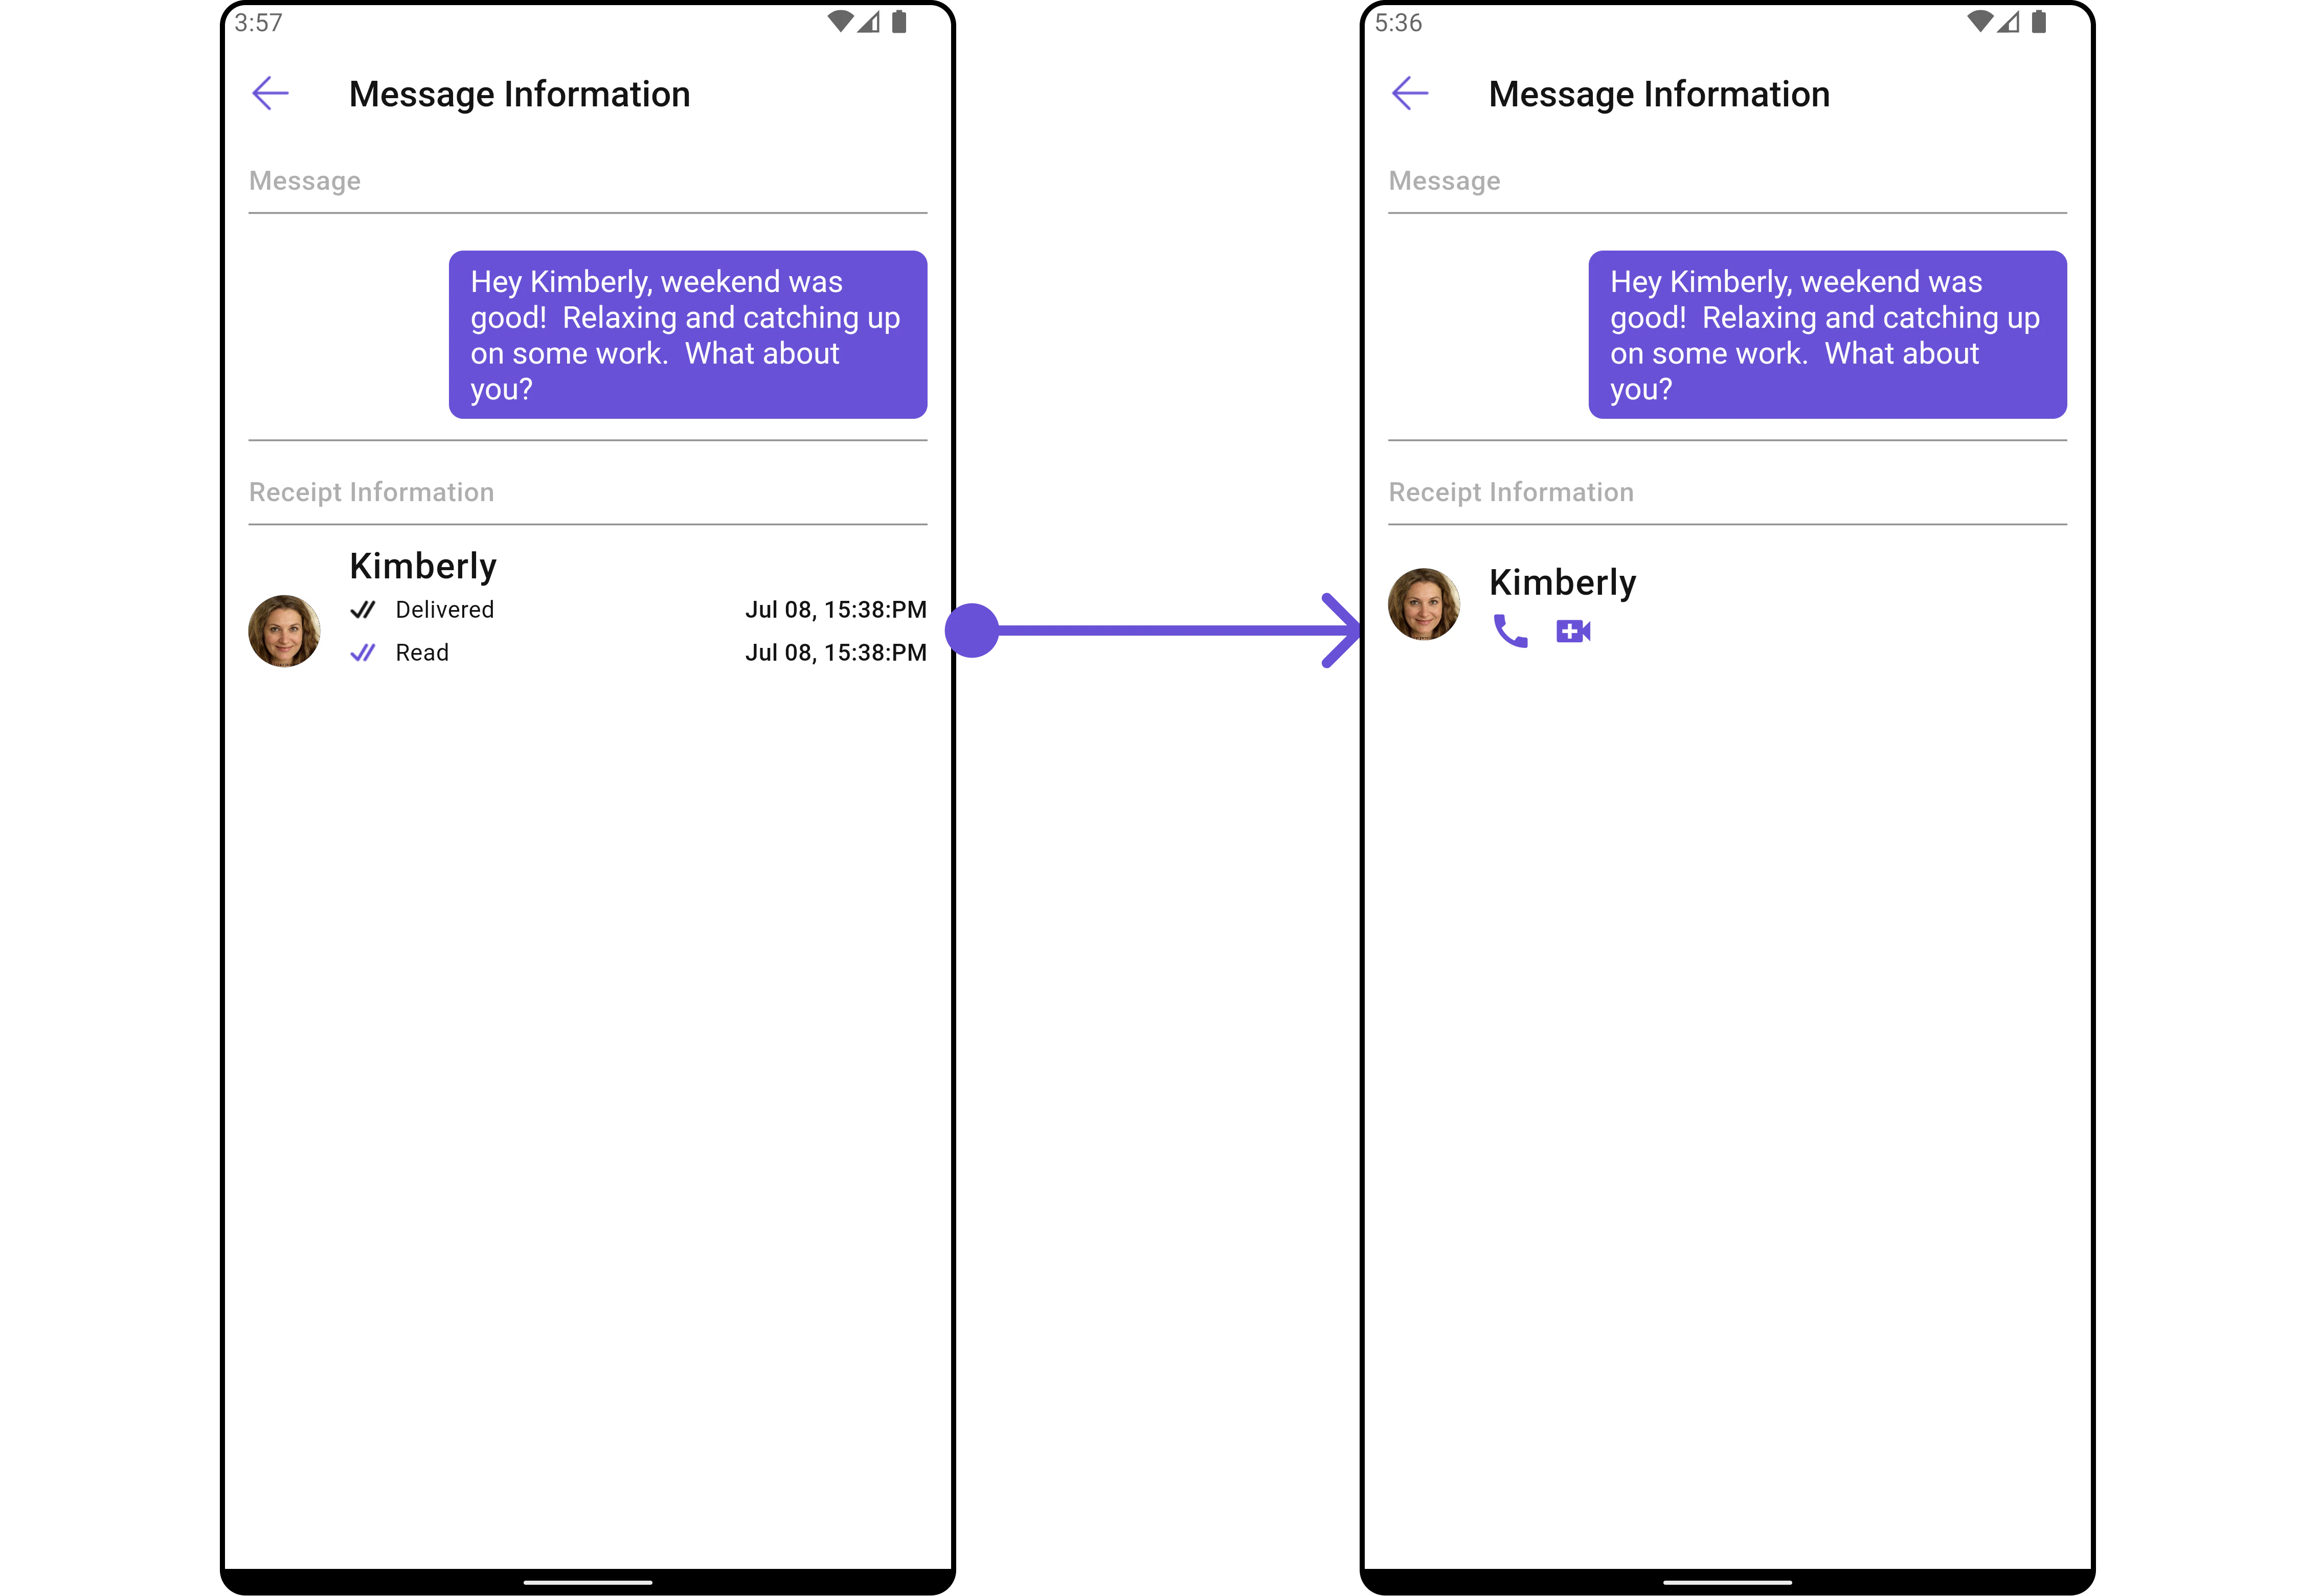This screenshot has height=1596, width=2300.
Task: Tap Kimberly's avatar beside the call icons
Action: (1423, 604)
